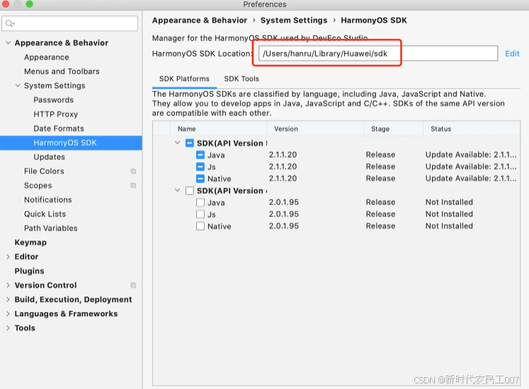Viewport: 529px width, 389px height.
Task: Click the search magnifier icon in sidebar
Action: [10, 23]
